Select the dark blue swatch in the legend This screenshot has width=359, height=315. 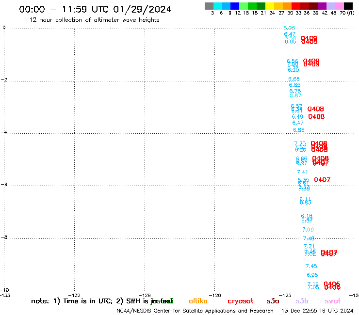tap(235, 6)
